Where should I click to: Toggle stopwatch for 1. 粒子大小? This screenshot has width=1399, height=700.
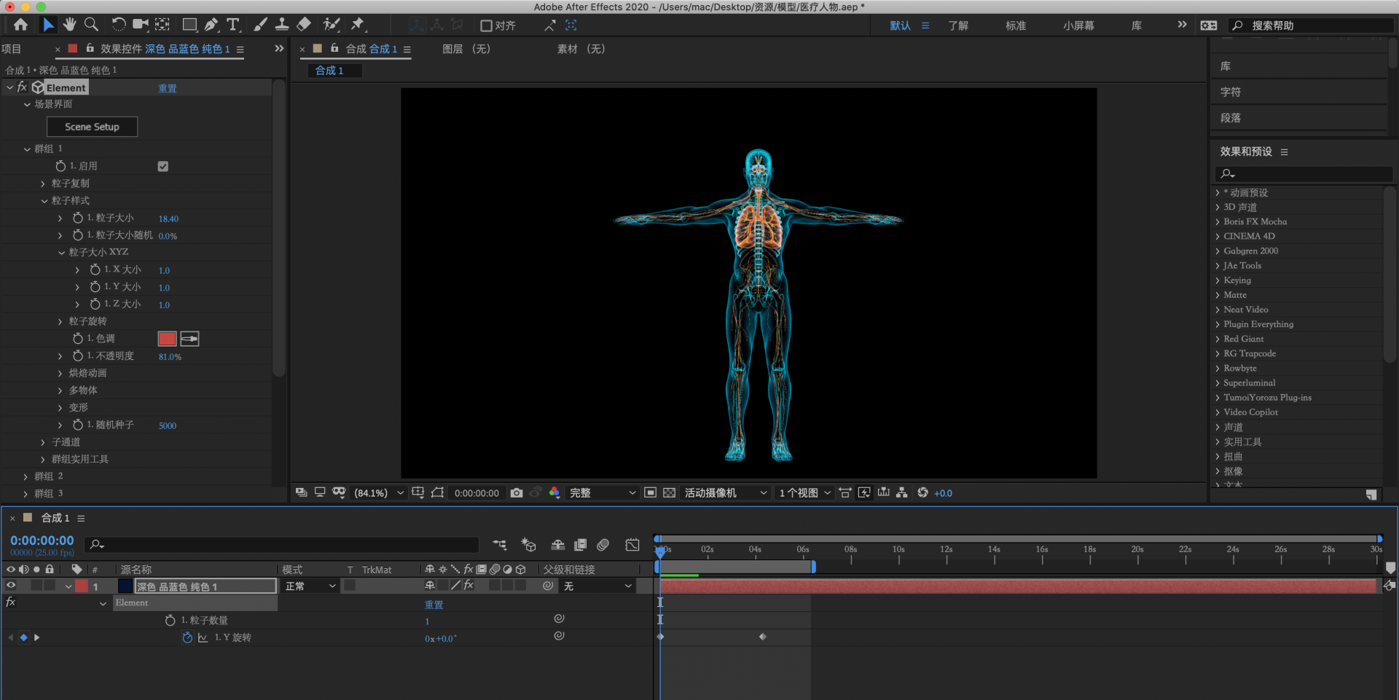coord(78,218)
